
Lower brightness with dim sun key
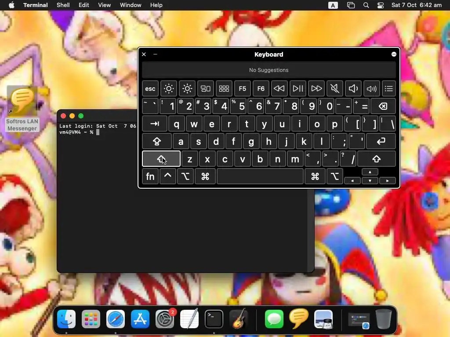click(168, 89)
